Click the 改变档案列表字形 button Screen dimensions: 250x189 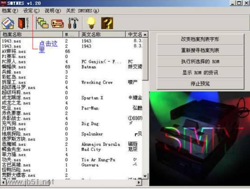[200, 39]
